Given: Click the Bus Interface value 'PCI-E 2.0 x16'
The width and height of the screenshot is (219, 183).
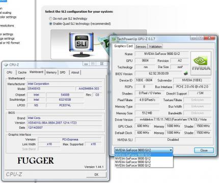Looking at the screenshot, I should point(192,86).
